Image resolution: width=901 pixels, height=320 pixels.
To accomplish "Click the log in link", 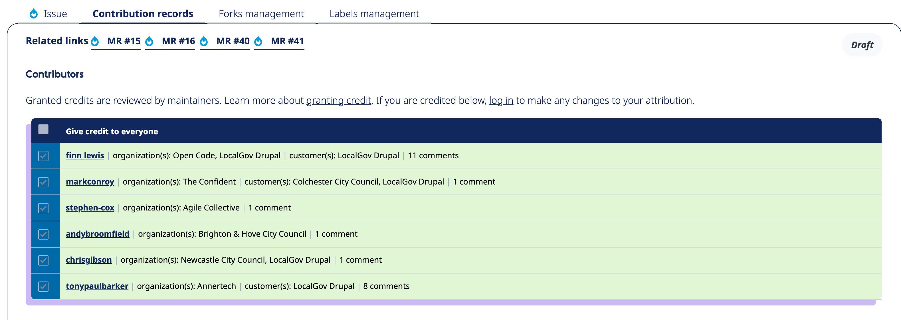I will point(501,101).
